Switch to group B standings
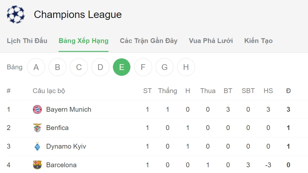This screenshot has height=173, width=308. click(x=58, y=67)
